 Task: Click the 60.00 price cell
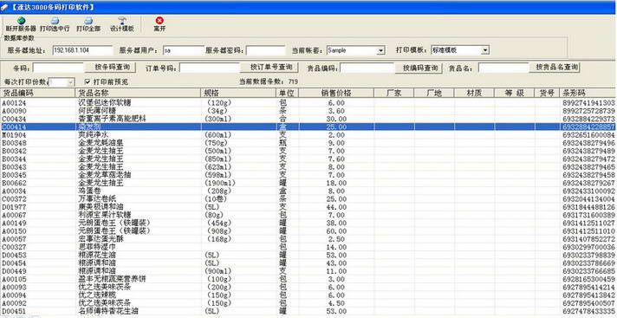click(x=336, y=231)
